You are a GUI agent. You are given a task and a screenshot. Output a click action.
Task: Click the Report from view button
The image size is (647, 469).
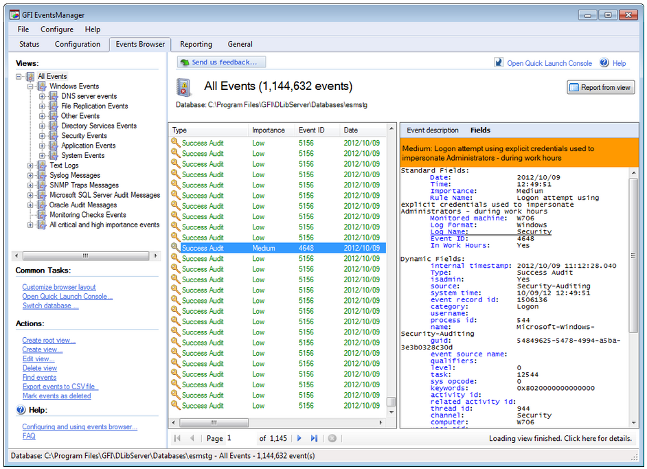[601, 87]
